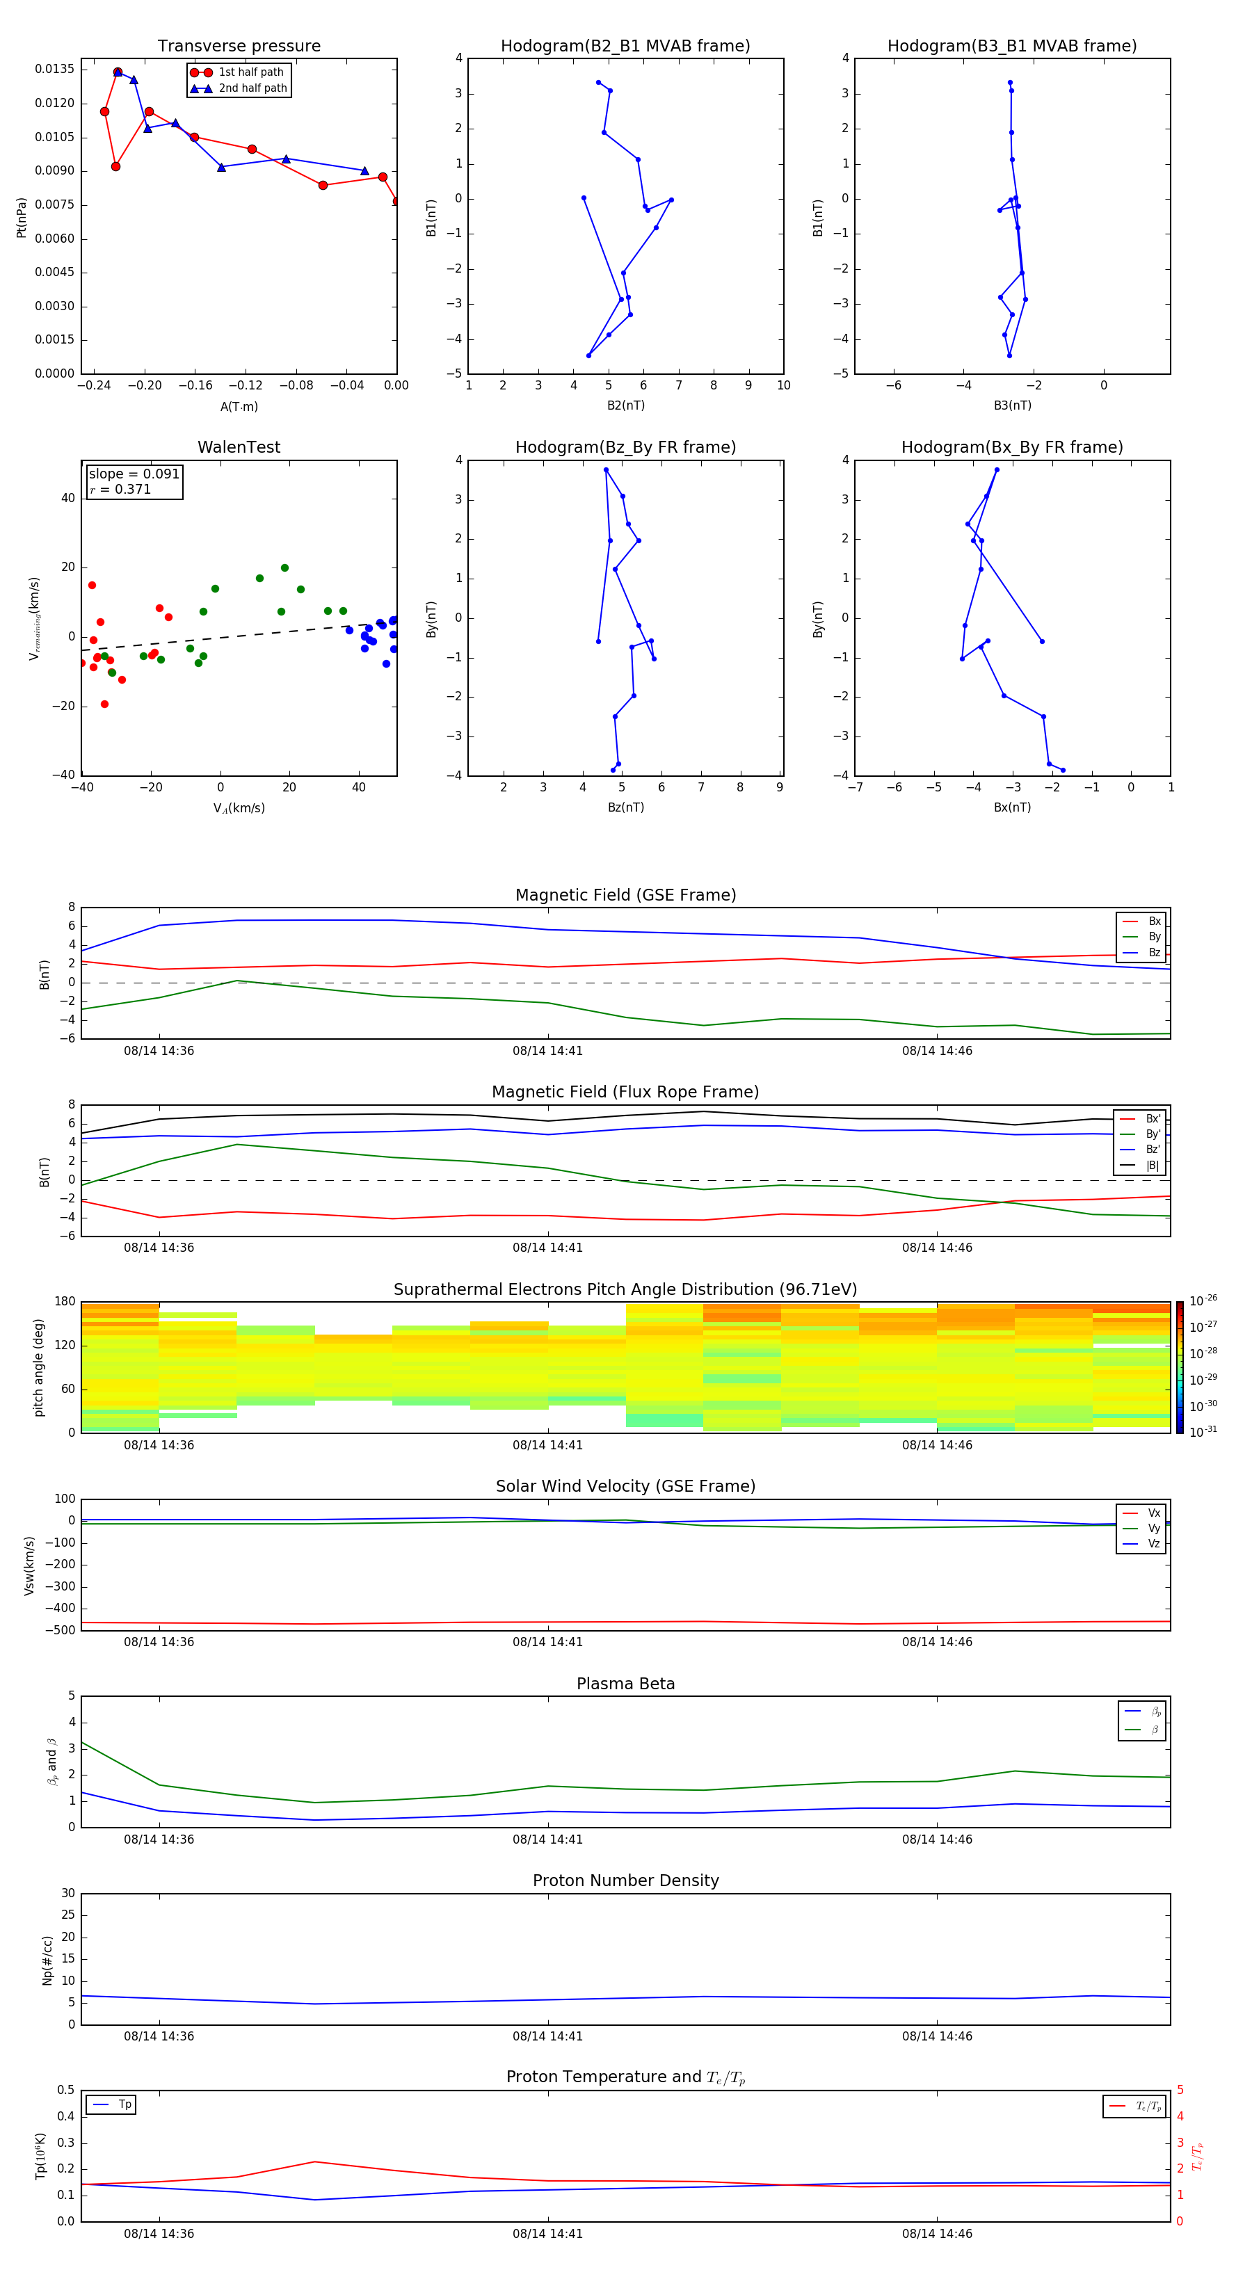The width and height of the screenshot is (1252, 2295).
Task: Click the pitch angle spectrogram colorbar
Action: pyautogui.click(x=1180, y=1367)
